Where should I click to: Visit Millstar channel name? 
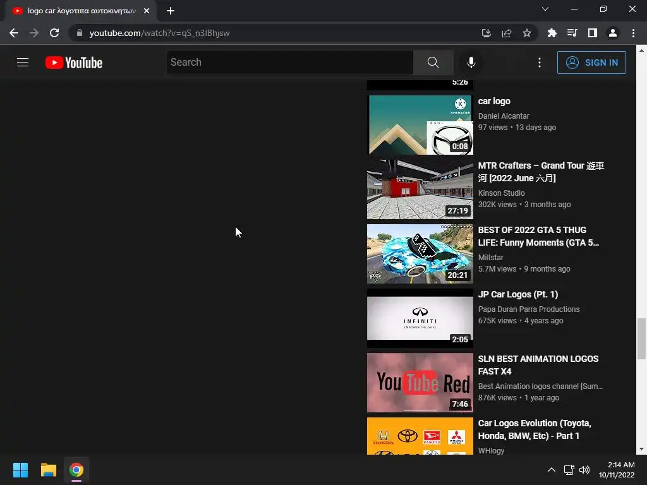[x=490, y=258]
